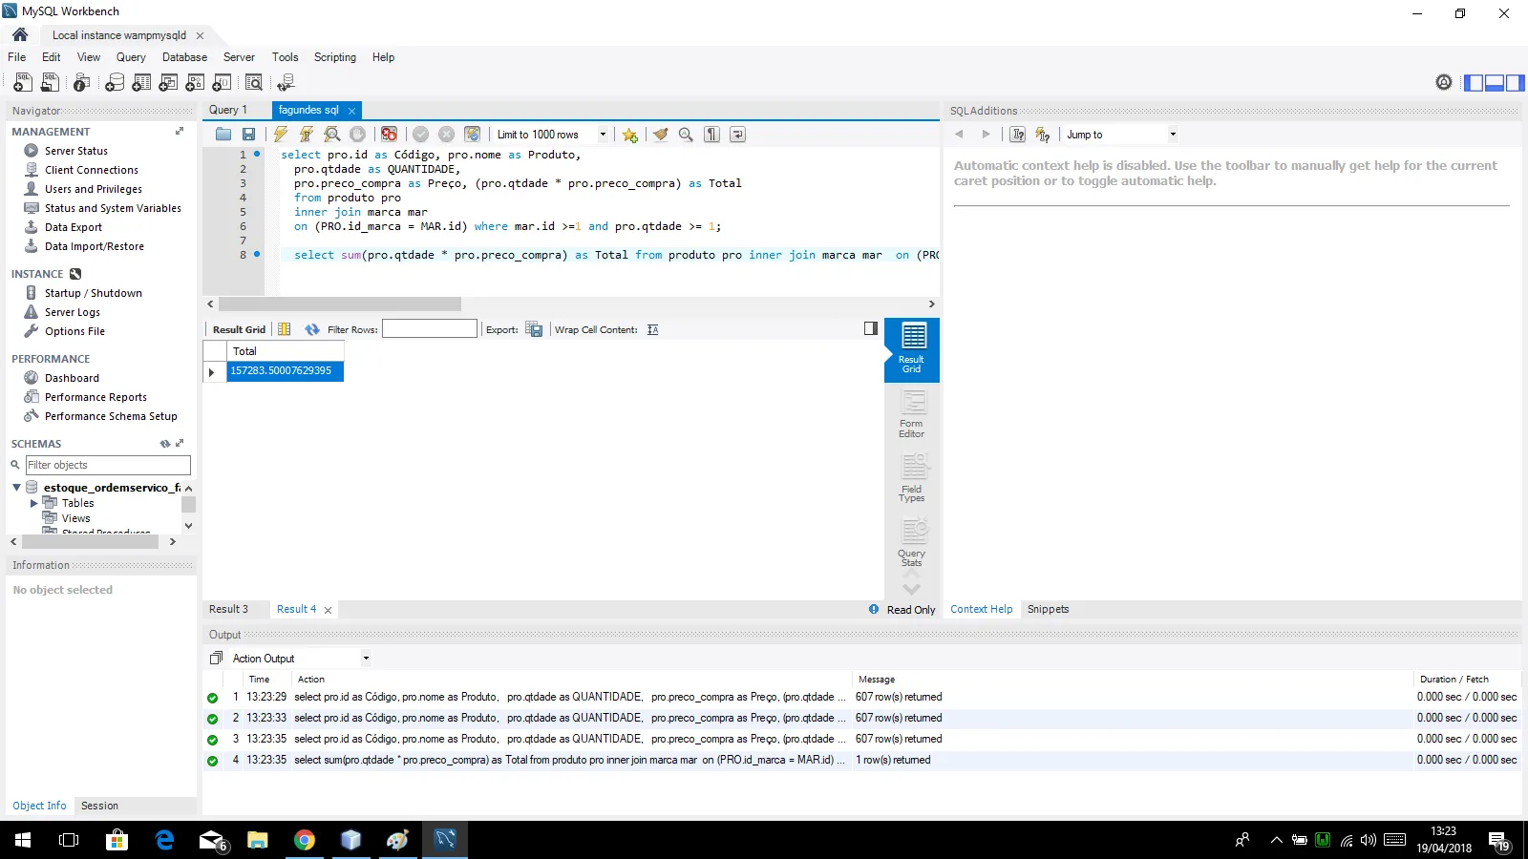1528x859 pixels.
Task: Open the schema inspector for selected object
Action: pos(82,83)
